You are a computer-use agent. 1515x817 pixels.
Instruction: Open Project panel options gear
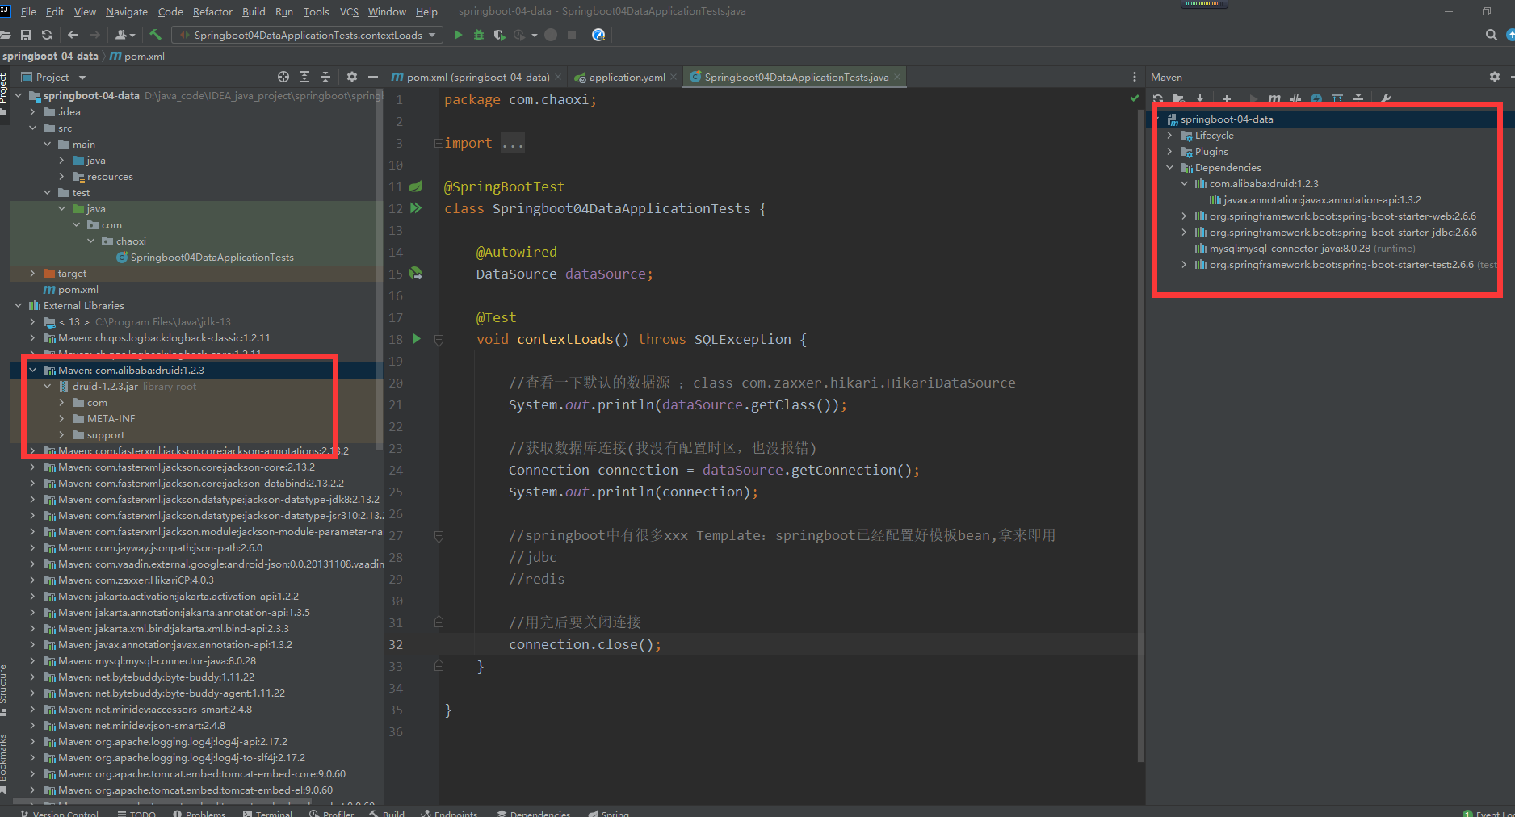351,77
